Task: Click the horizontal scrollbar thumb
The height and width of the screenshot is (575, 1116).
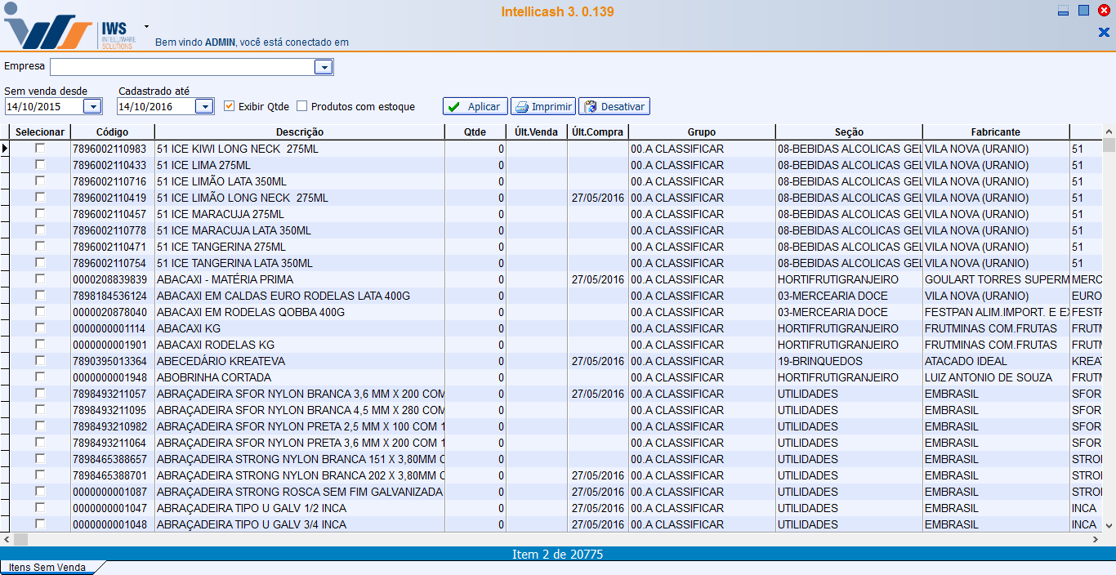Action: coord(20,539)
